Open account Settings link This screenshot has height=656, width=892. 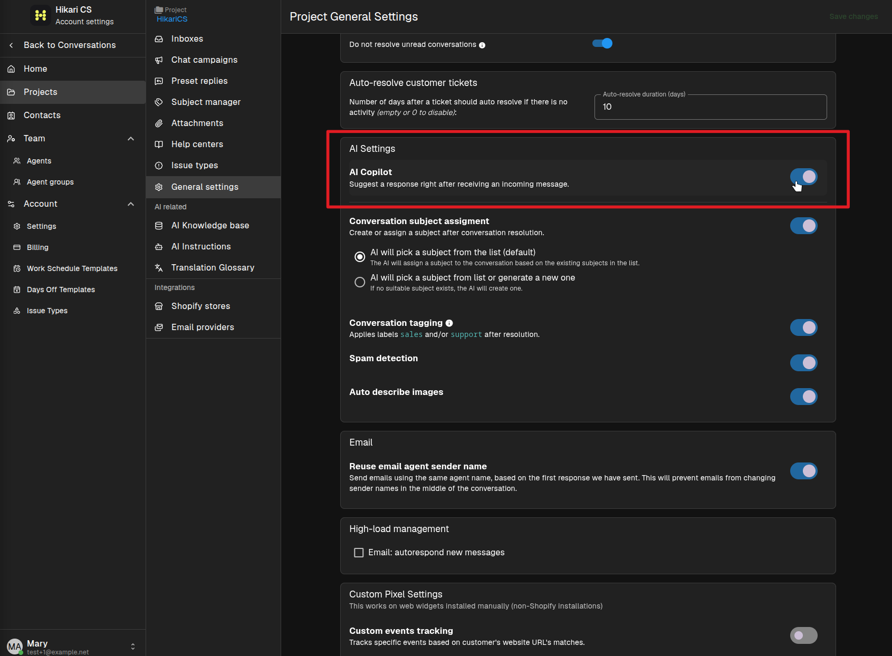[x=73, y=226]
